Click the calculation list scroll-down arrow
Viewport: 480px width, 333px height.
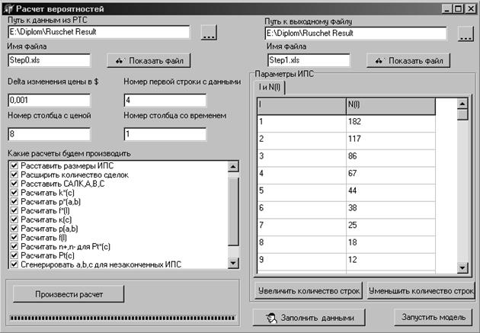pos(233,263)
